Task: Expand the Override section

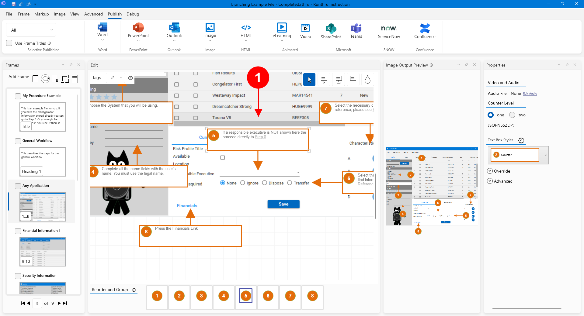Action: (x=490, y=171)
